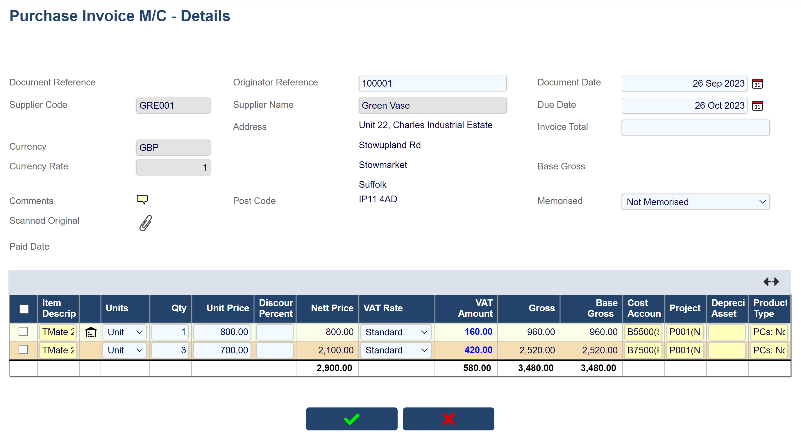Check the first item row checkbox
Screen dimensions: 801x440
pyautogui.click(x=23, y=332)
